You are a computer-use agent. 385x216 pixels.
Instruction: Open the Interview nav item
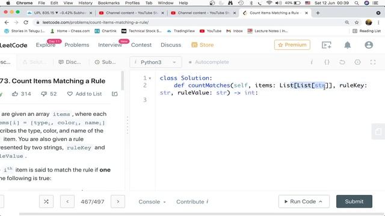[109, 45]
